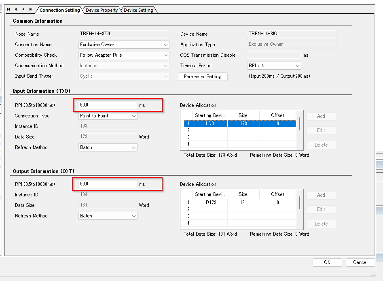Jump to the last tab using the arrow

point(30,9)
